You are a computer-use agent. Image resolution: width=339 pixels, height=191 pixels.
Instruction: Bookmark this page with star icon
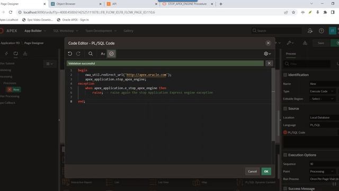click(x=293, y=12)
